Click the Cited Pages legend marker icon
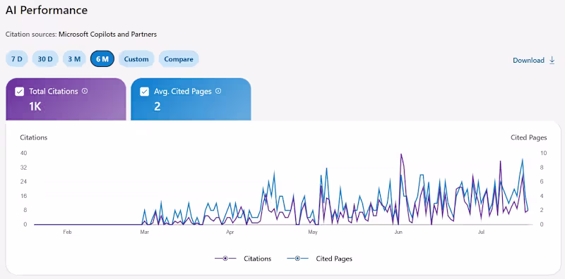The height and width of the screenshot is (279, 565). coord(297,259)
